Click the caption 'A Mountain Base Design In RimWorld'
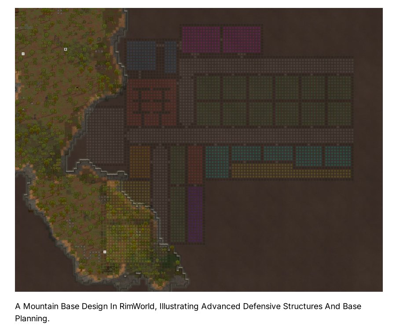 [86, 306]
